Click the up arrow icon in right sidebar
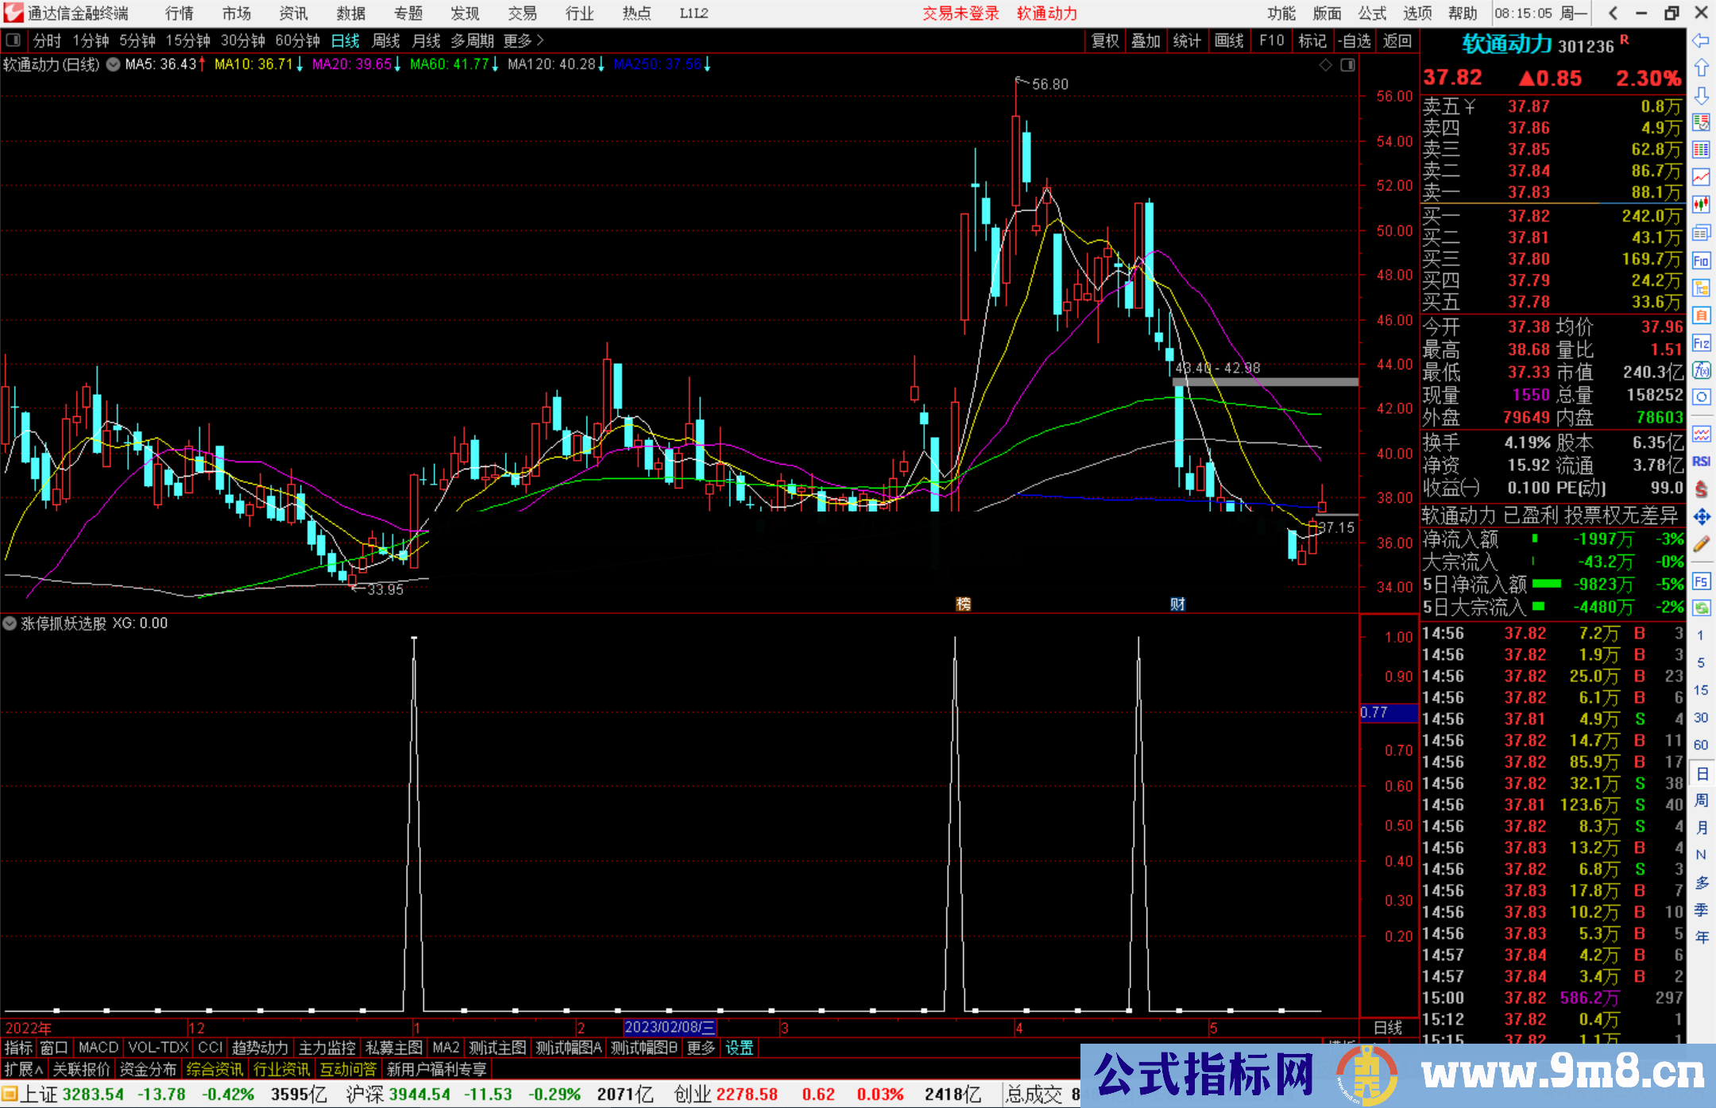The image size is (1716, 1108). (x=1701, y=68)
